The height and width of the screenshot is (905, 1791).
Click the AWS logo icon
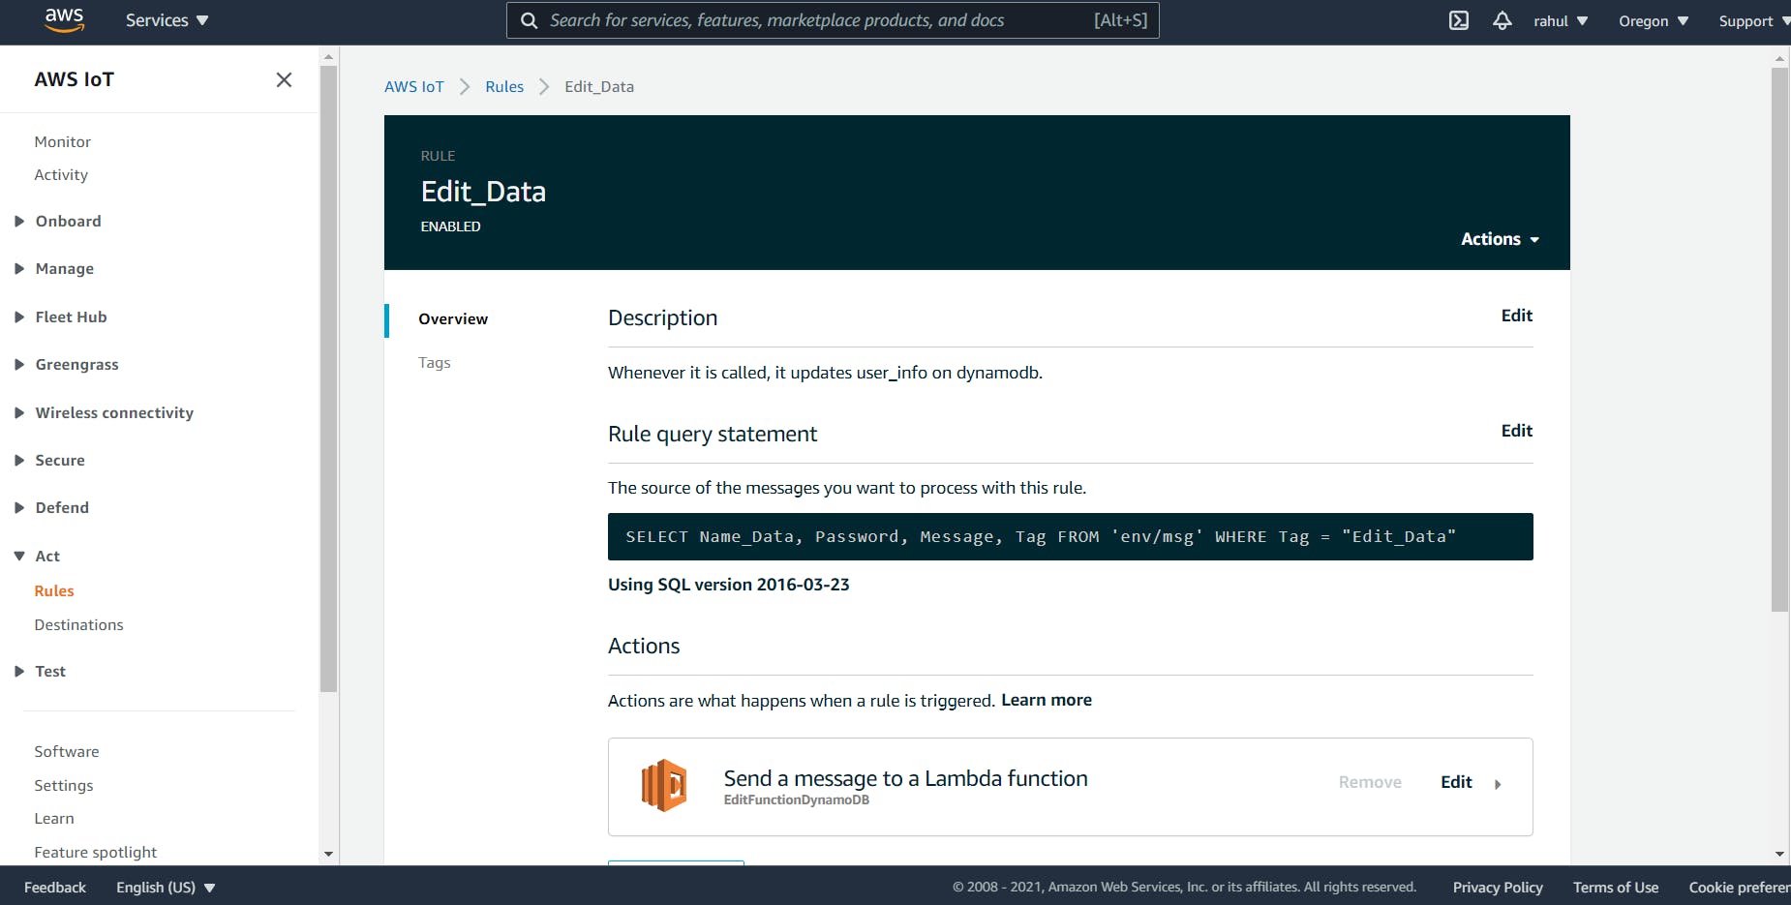point(64,20)
